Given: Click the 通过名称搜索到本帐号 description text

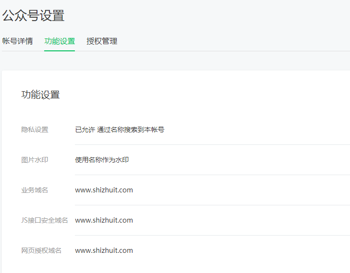Looking at the screenshot, I should tap(131, 130).
